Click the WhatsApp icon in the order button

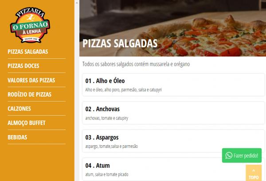tap(229, 155)
